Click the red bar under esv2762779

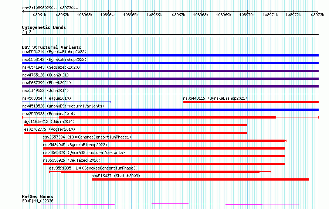tap(136, 133)
